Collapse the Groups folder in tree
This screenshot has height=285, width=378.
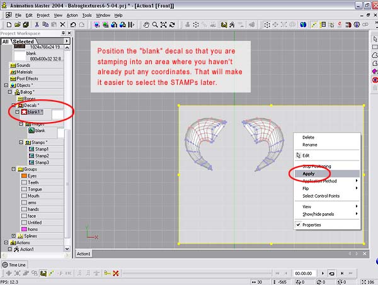point(12,169)
